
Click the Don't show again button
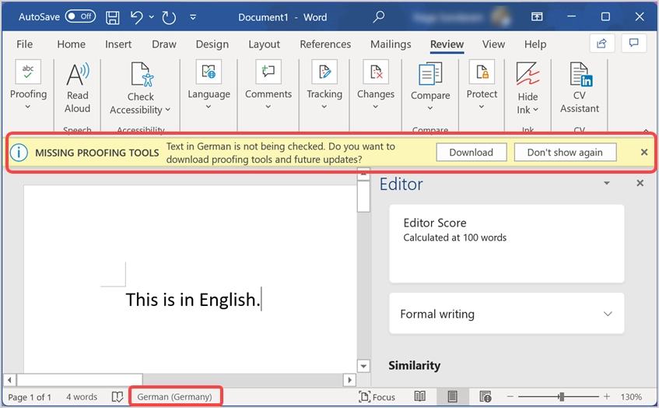(565, 153)
